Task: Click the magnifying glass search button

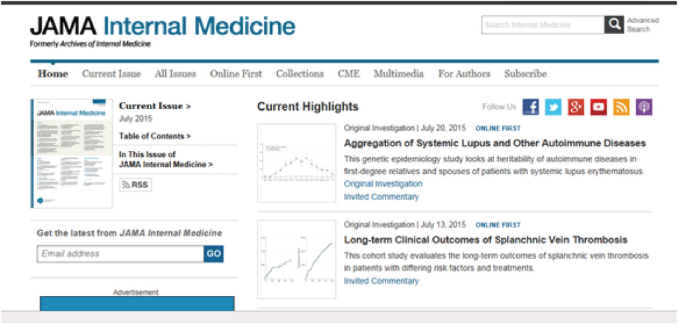Action: tap(614, 25)
